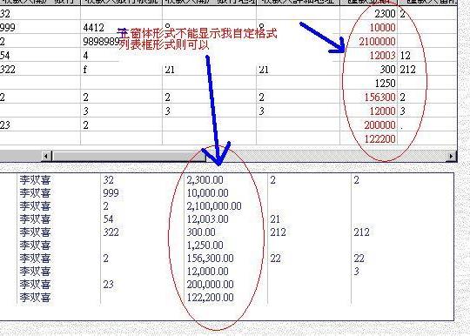Click the horizontal scrollbar right arrow

451,156
